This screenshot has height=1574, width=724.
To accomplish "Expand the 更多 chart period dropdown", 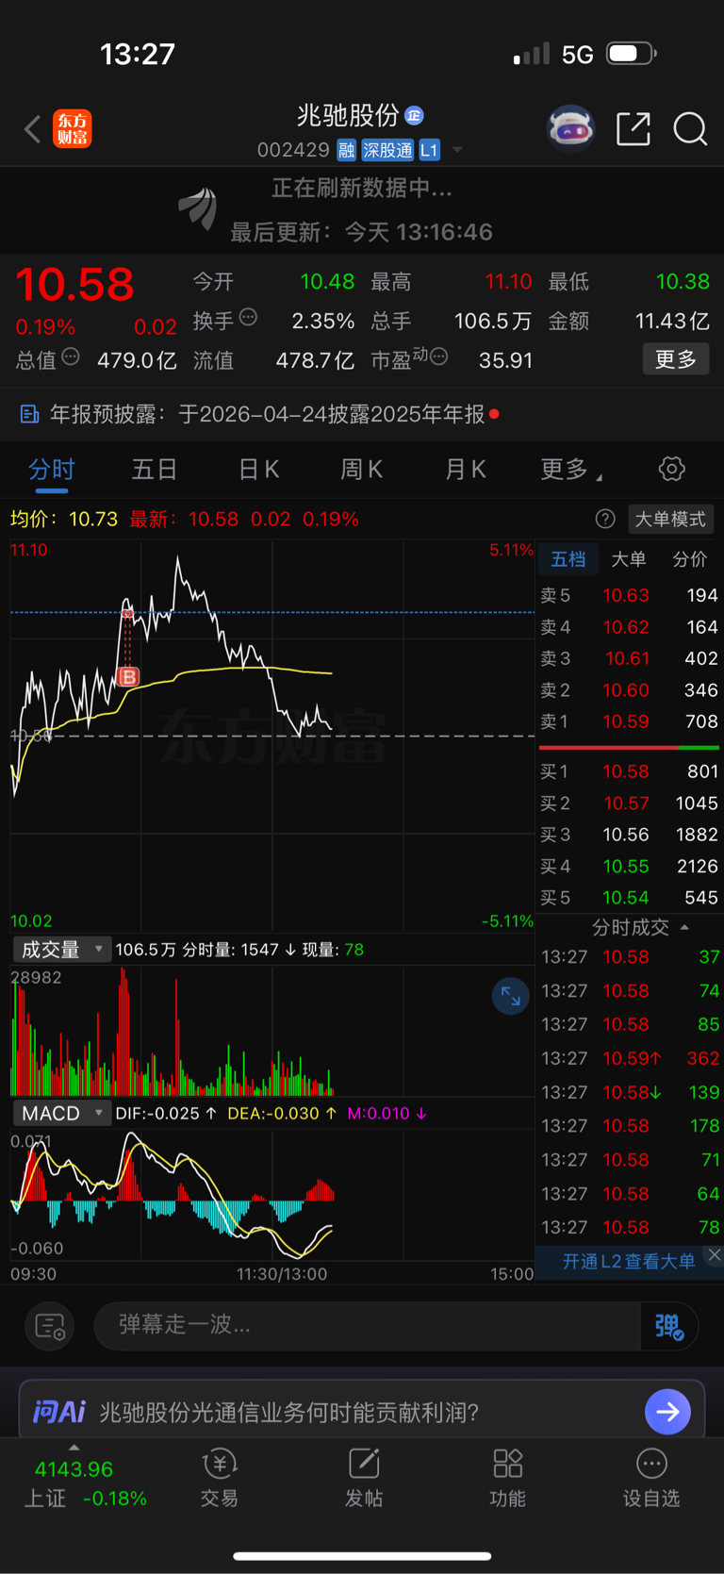I will click(x=571, y=470).
